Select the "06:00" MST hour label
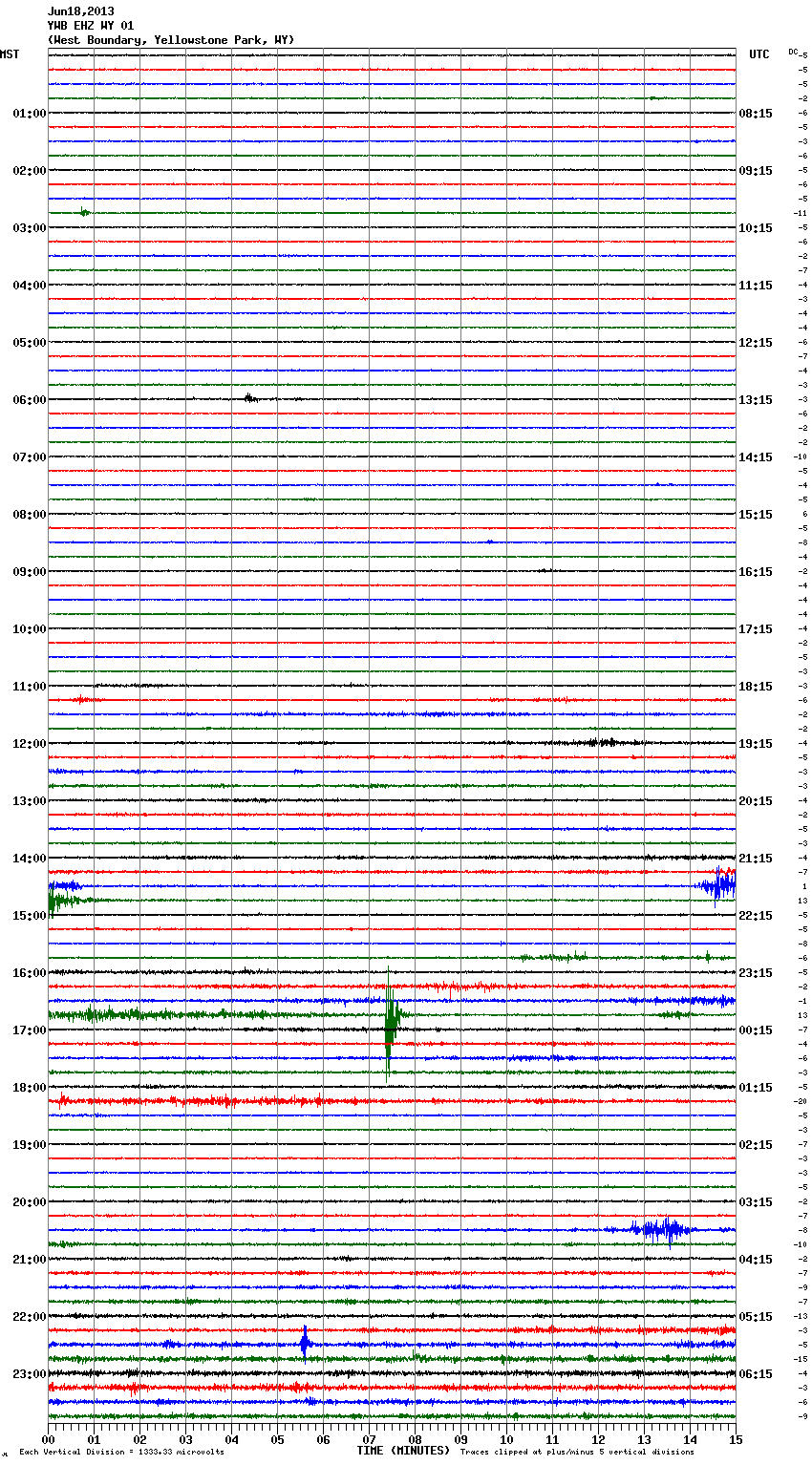The width and height of the screenshot is (812, 1465). 30,400
